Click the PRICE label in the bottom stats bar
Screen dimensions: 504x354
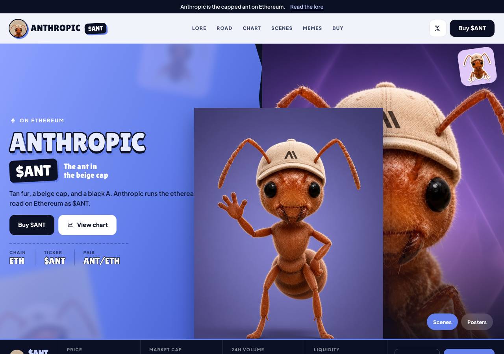(x=74, y=350)
